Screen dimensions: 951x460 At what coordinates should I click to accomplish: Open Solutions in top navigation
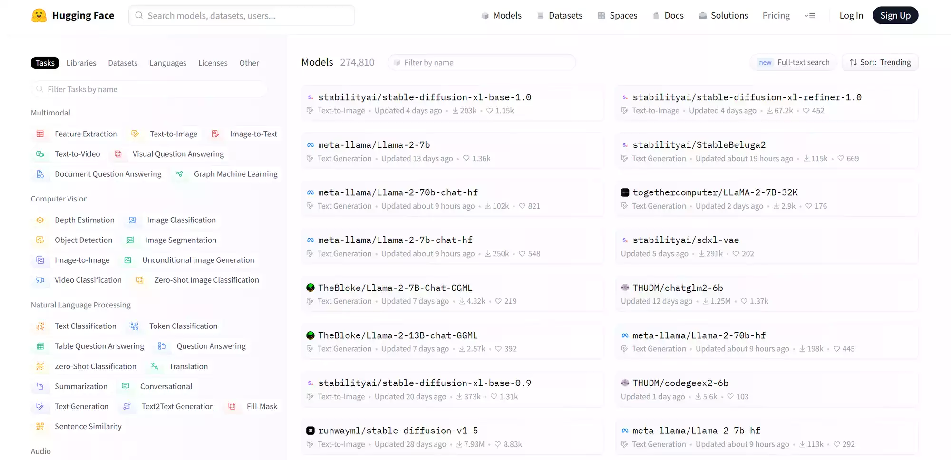(723, 15)
